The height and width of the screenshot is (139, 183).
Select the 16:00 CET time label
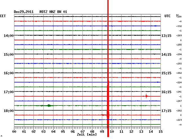tap(9, 73)
